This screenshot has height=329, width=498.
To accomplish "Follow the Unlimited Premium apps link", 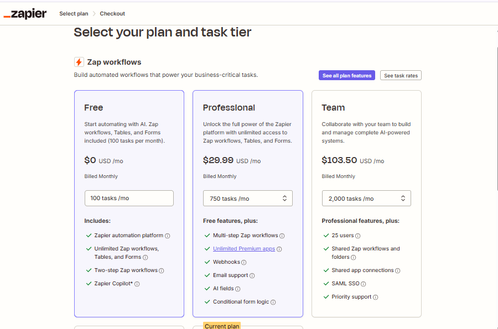I will click(x=244, y=249).
